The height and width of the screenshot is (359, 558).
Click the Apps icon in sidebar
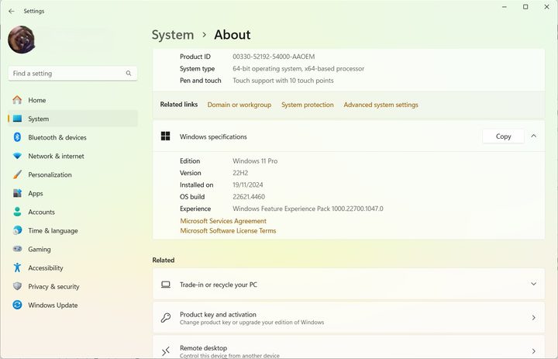(17, 193)
